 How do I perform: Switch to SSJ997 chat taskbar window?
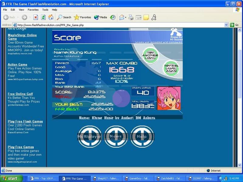click(x=202, y=179)
